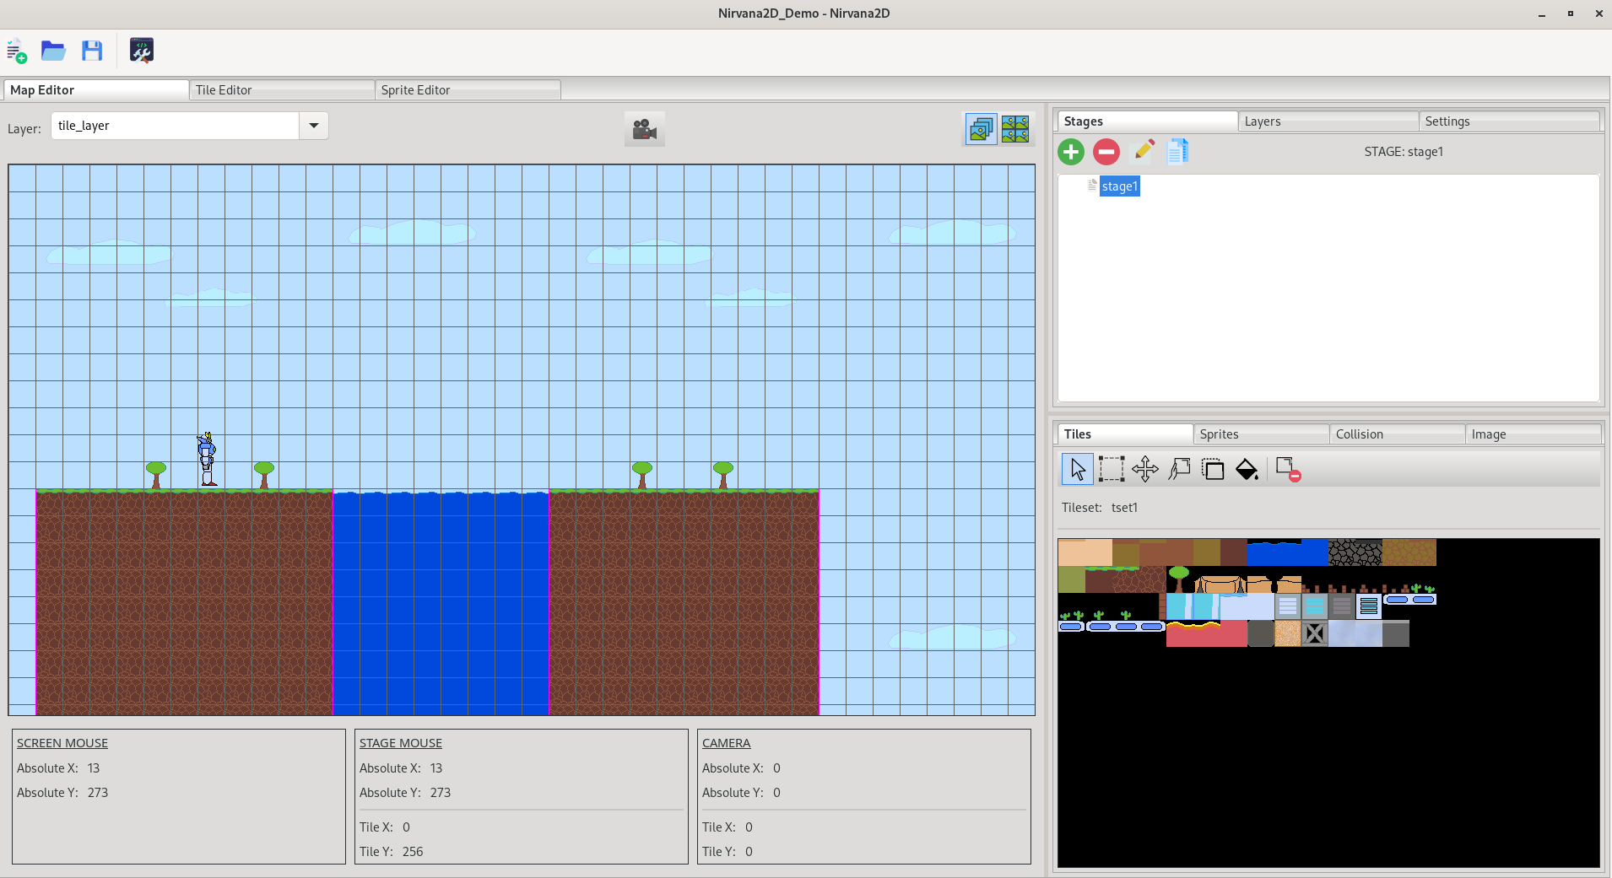Click the new project icon
This screenshot has width=1612, height=878.
(17, 51)
